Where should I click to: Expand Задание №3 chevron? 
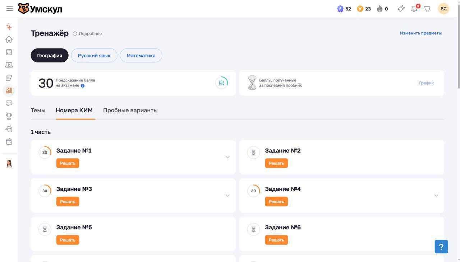(x=227, y=196)
